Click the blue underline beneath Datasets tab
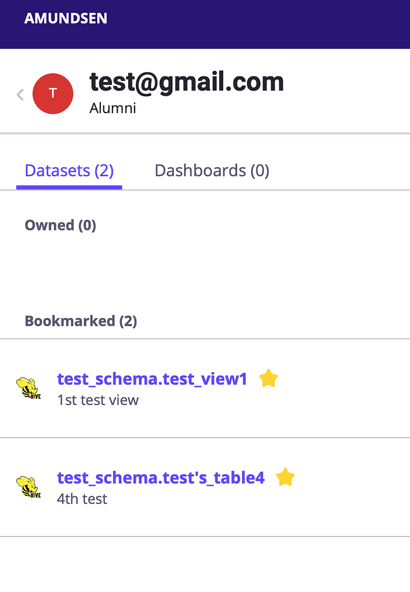 click(x=69, y=187)
